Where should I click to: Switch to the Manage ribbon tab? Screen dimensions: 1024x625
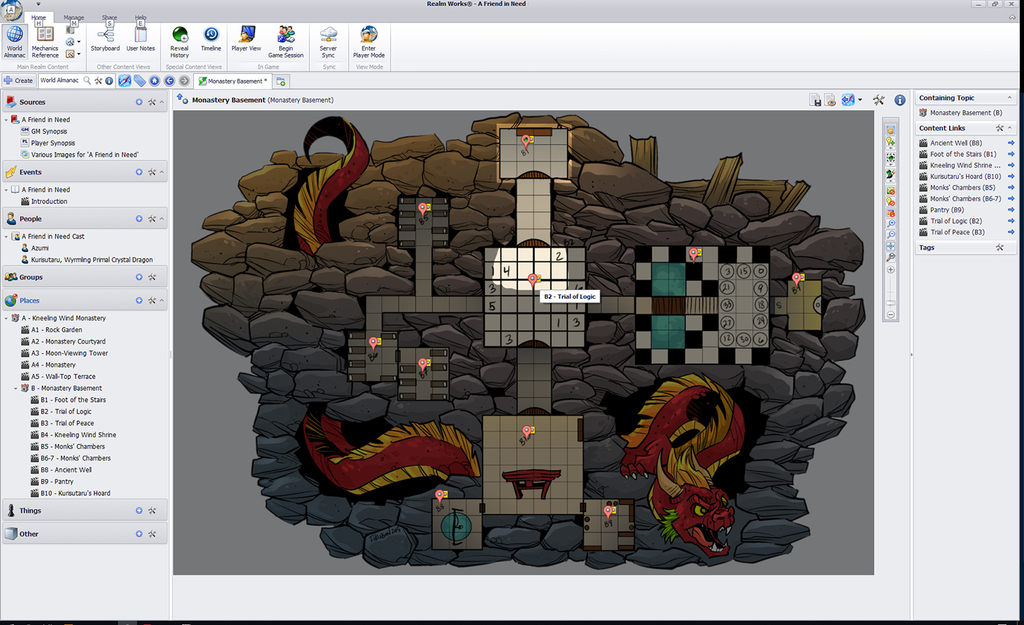(x=74, y=18)
